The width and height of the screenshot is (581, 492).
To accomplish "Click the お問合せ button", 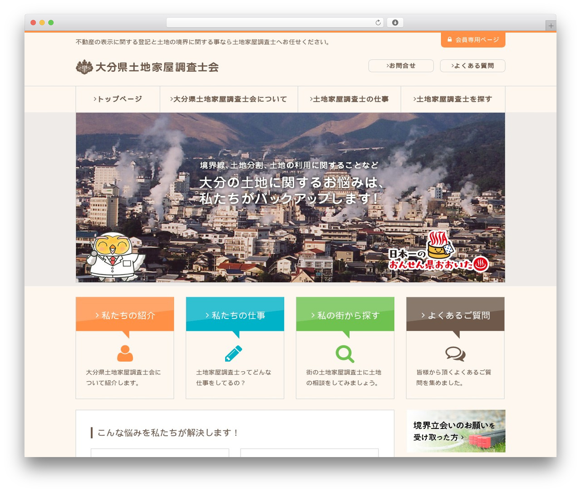I will click(401, 66).
